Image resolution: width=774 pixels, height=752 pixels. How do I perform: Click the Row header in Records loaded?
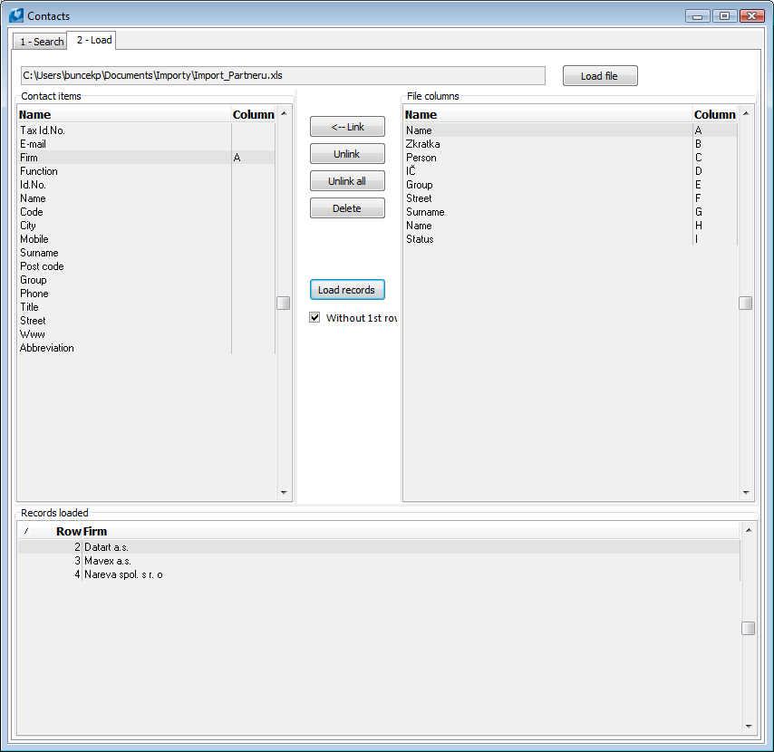[x=68, y=532]
